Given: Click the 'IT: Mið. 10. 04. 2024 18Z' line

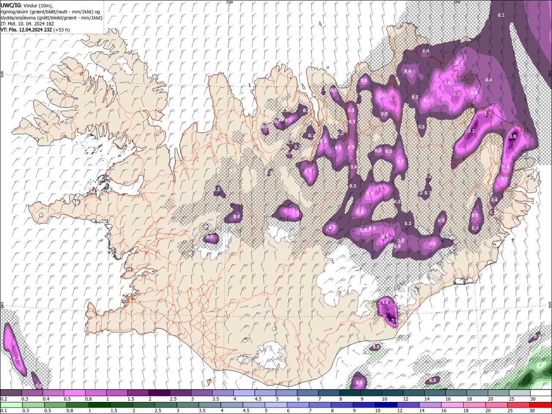Looking at the screenshot, I should pyautogui.click(x=28, y=24).
